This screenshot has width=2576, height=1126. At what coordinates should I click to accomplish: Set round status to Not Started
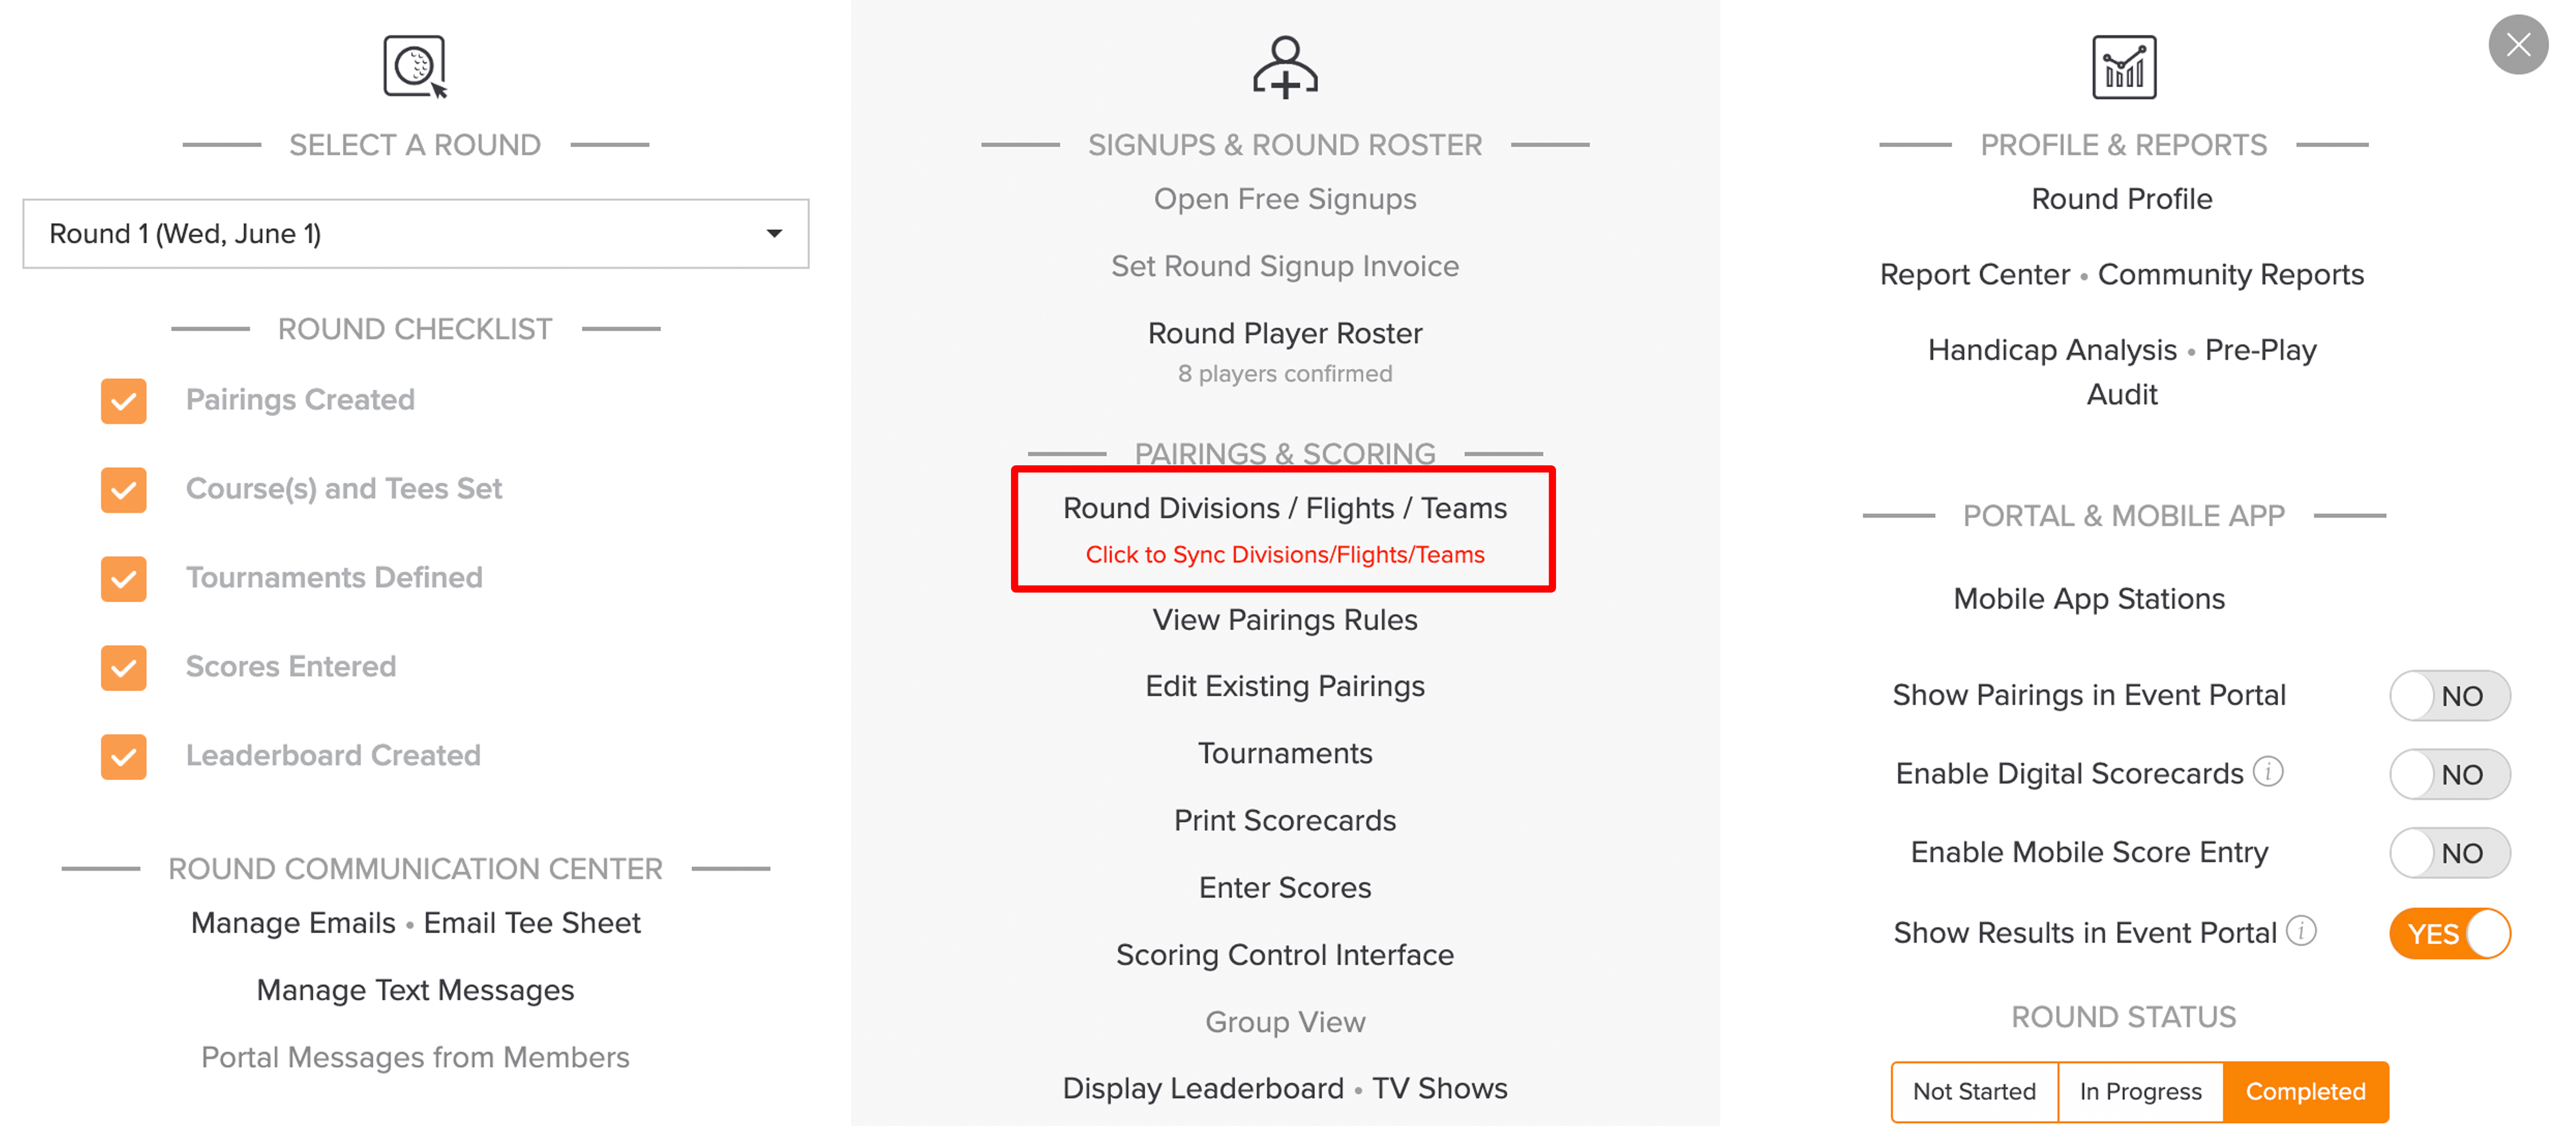point(1974,1091)
